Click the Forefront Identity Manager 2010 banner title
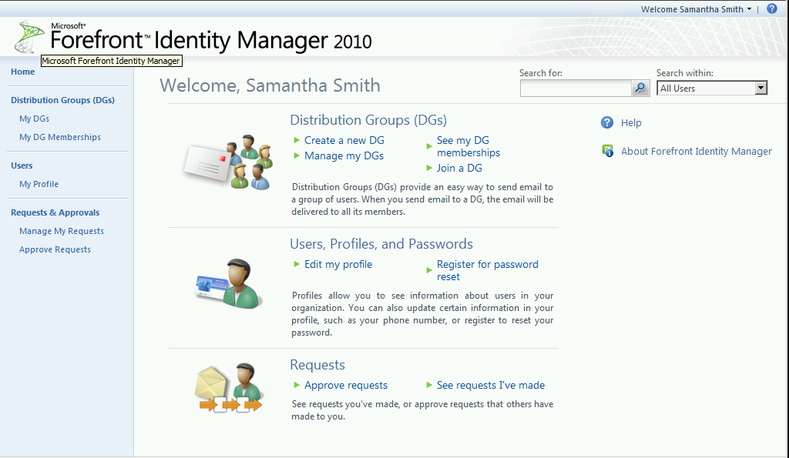This screenshot has height=458, width=789. tap(211, 40)
